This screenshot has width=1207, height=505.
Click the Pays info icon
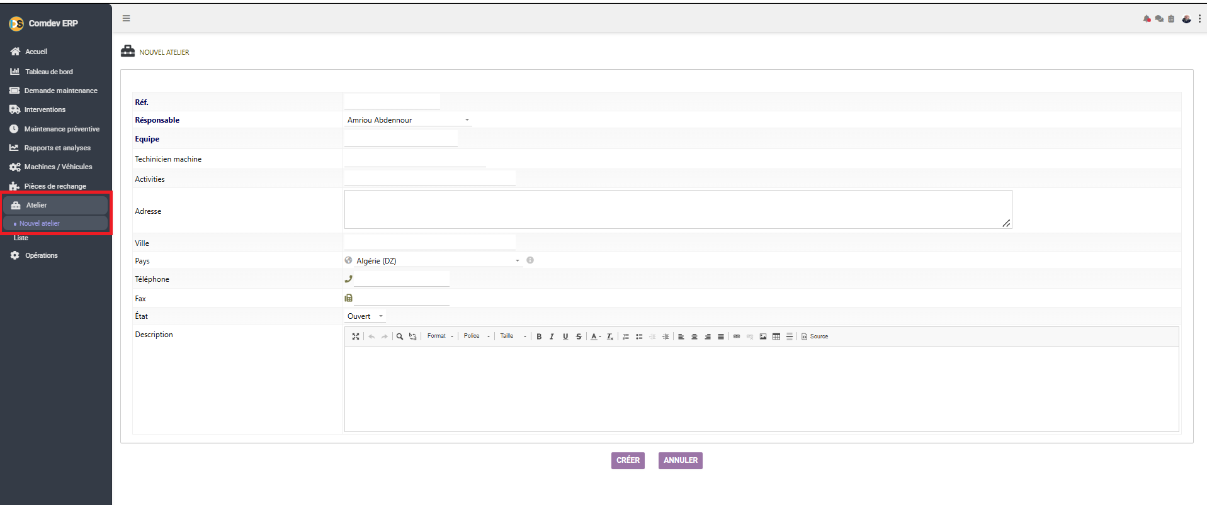point(530,260)
